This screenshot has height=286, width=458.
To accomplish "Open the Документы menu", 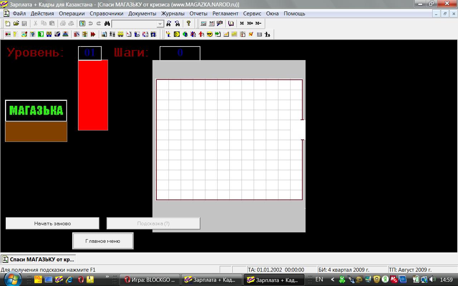I will (142, 14).
